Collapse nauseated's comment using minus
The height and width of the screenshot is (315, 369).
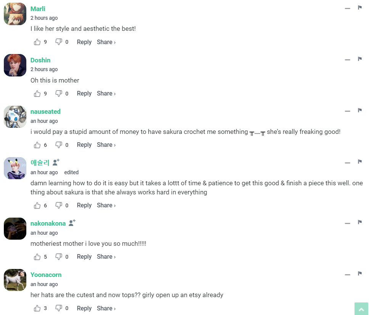pyautogui.click(x=347, y=111)
